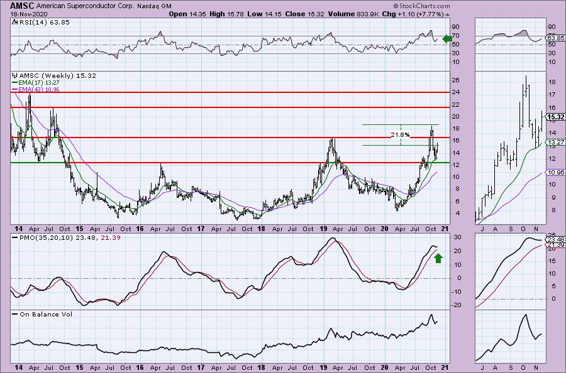Click the EMA(43) 10.96 legend entry
566x373 pixels.
point(38,89)
